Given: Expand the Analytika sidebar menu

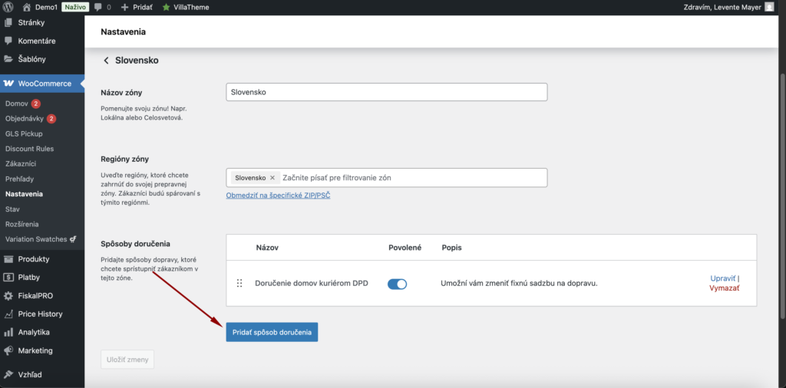Looking at the screenshot, I should pos(33,332).
